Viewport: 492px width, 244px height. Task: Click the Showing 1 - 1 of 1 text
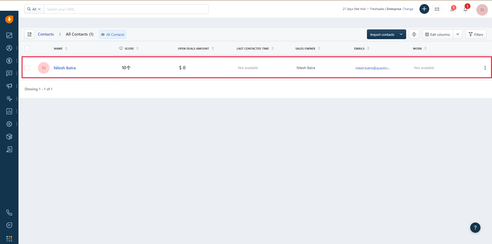(x=38, y=89)
